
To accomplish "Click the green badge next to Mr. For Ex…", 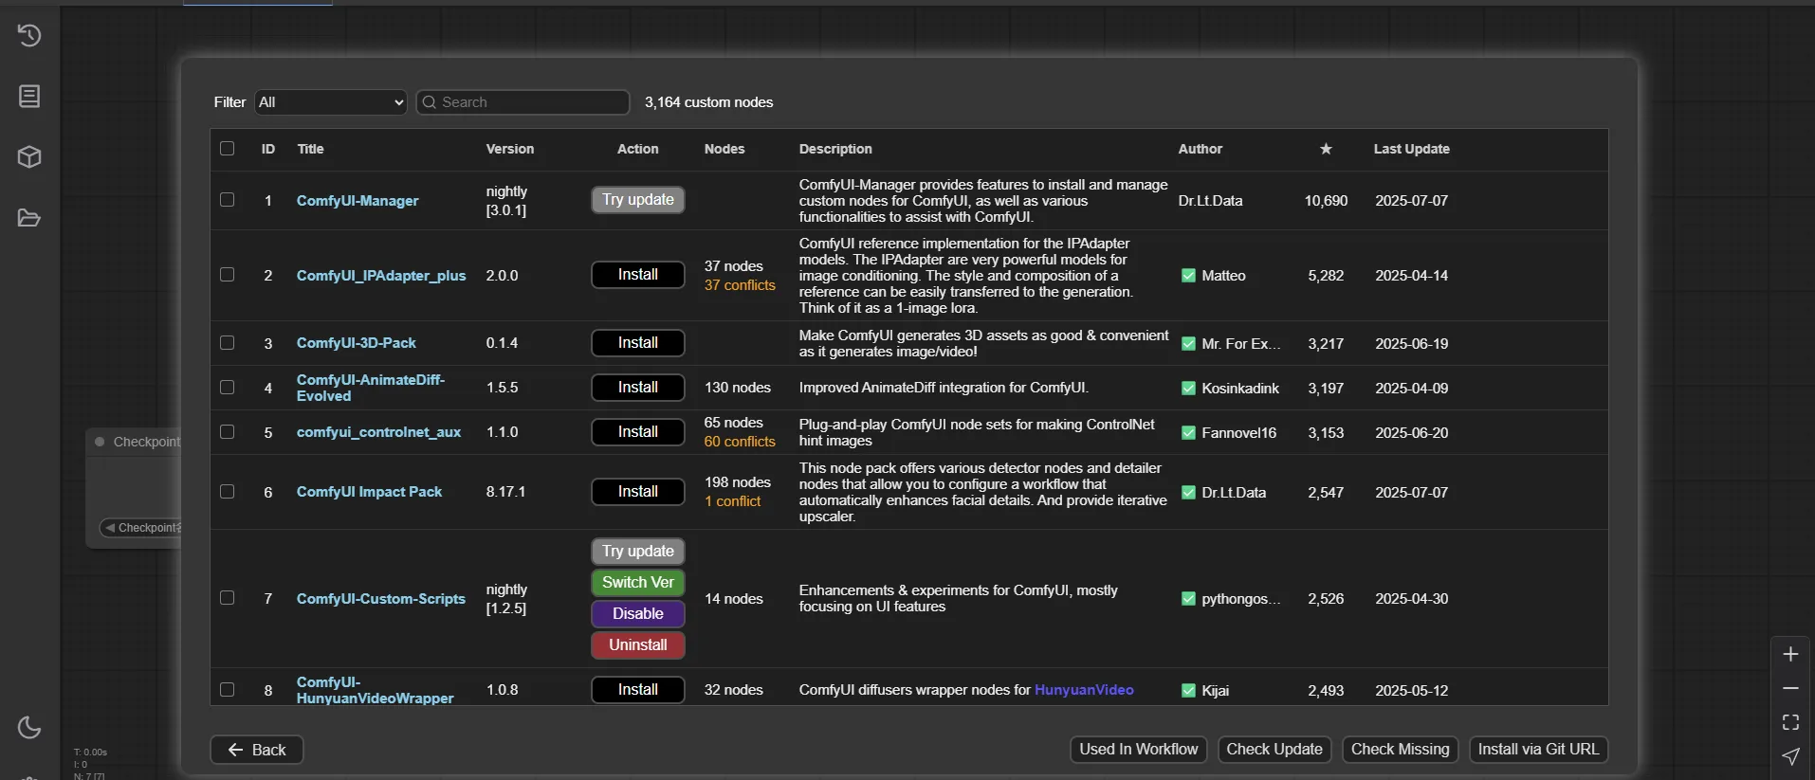I will click(1188, 344).
